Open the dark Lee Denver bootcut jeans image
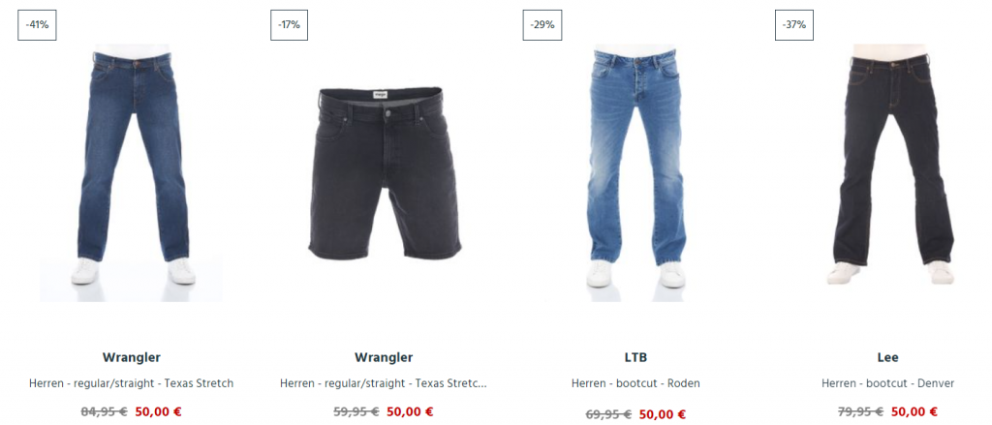The height and width of the screenshot is (425, 992). [x=888, y=165]
